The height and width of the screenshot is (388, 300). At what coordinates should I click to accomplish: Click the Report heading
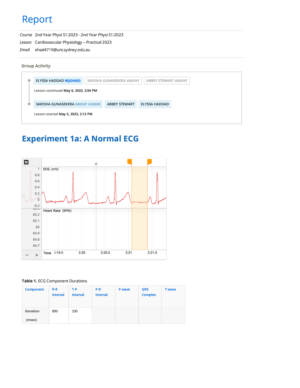pos(37,19)
